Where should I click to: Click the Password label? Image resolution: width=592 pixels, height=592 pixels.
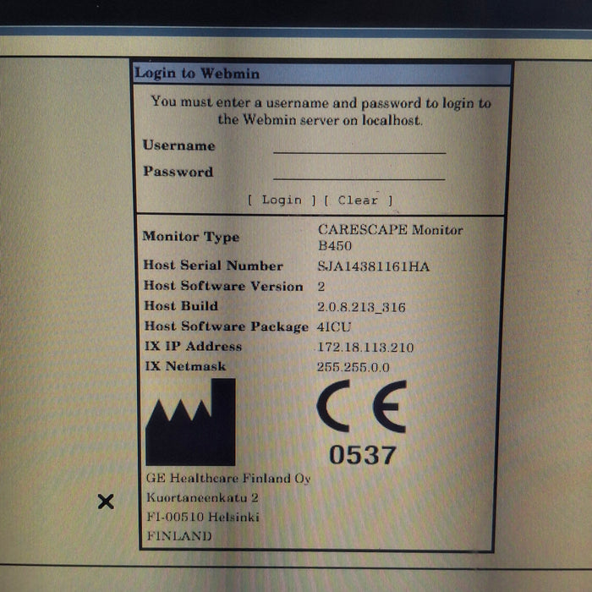178,172
